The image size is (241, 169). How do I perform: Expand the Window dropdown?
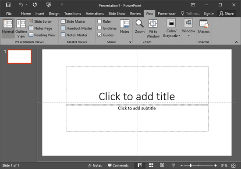[x=188, y=28]
